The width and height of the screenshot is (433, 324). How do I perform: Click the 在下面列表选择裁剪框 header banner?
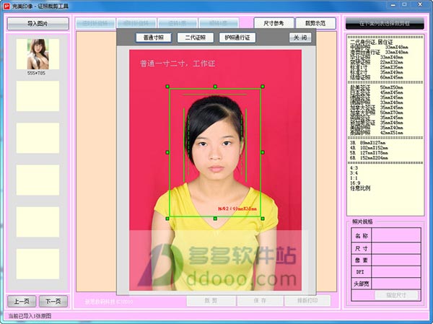tap(385, 24)
